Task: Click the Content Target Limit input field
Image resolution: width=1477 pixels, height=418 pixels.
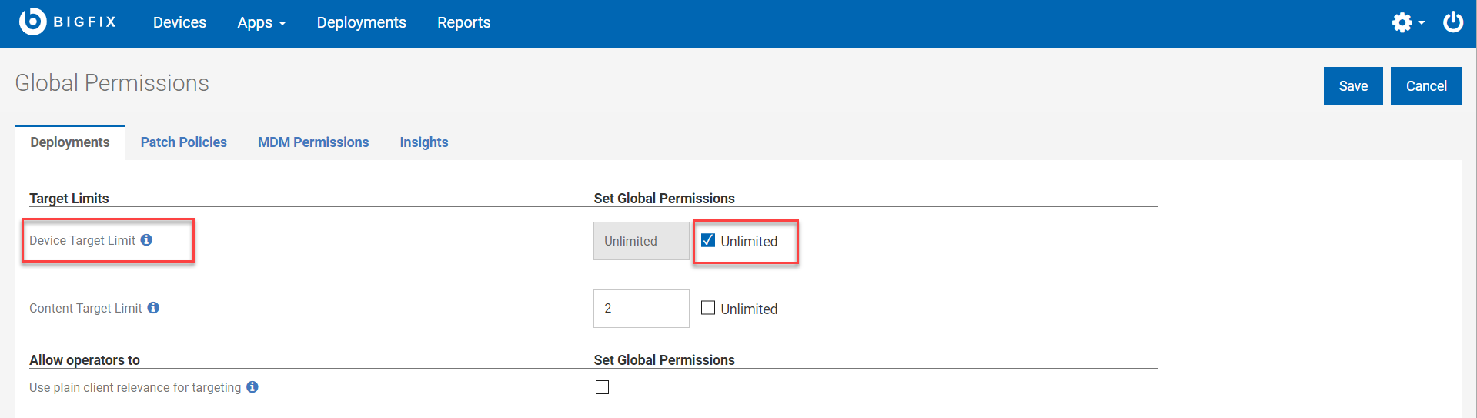Action: (640, 309)
